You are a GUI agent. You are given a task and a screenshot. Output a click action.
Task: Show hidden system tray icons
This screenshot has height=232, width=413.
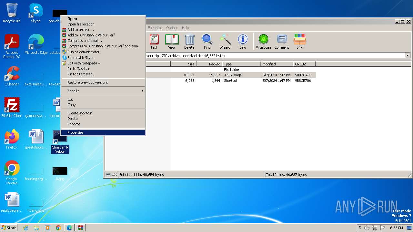tap(360, 228)
